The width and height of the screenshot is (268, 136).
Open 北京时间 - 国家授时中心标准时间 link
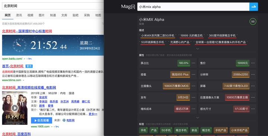[x=27, y=31]
